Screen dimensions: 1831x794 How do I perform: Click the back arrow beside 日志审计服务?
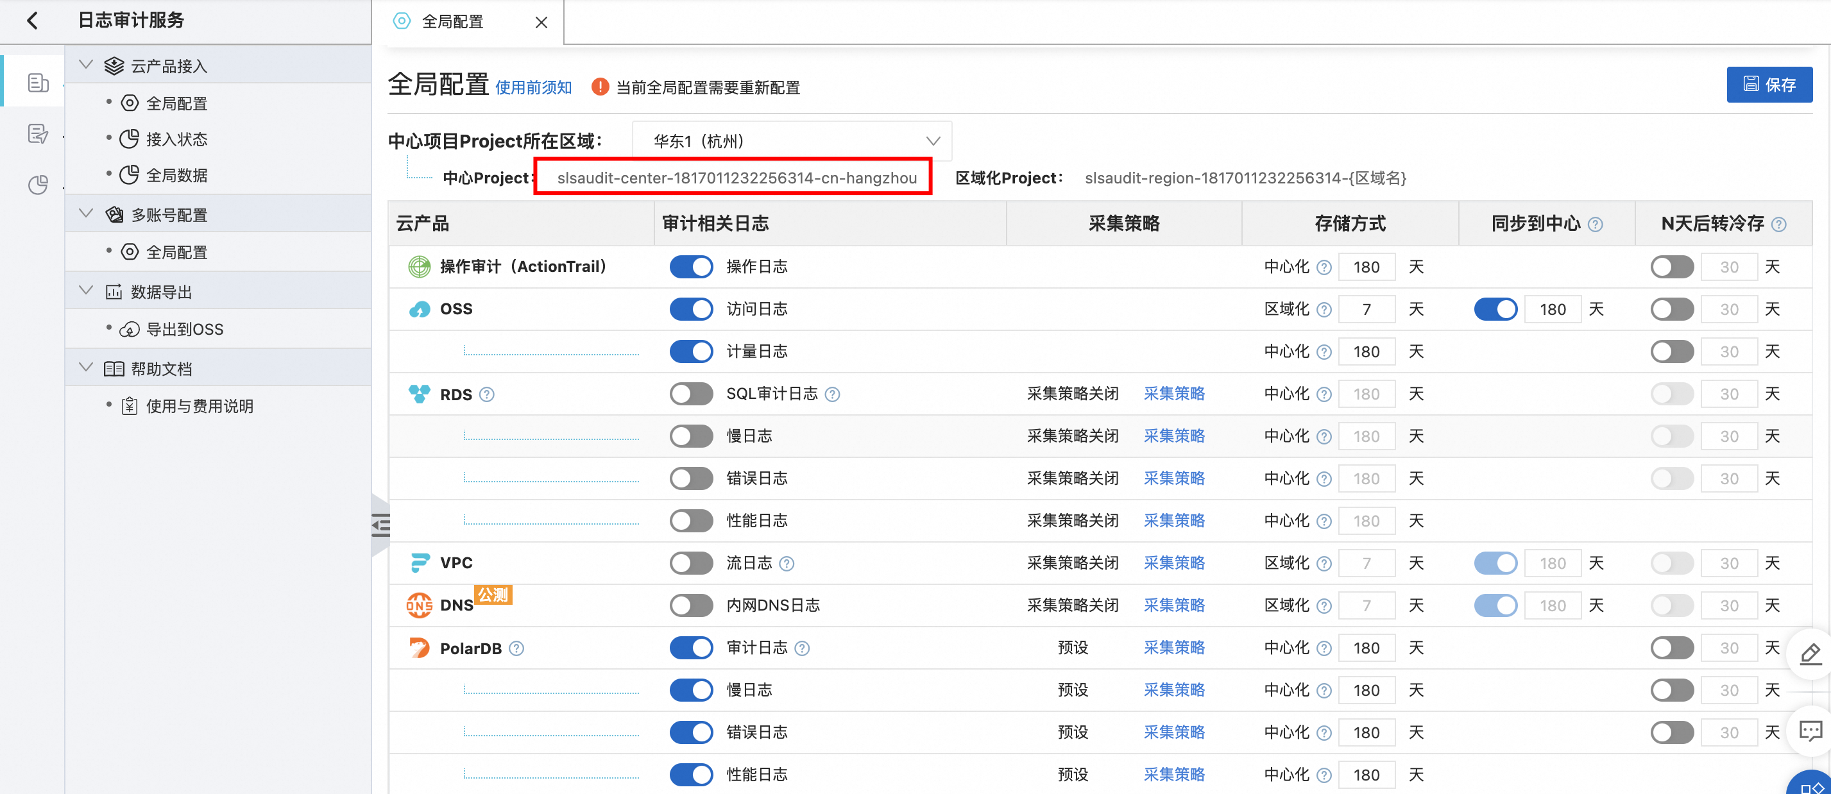tap(32, 21)
